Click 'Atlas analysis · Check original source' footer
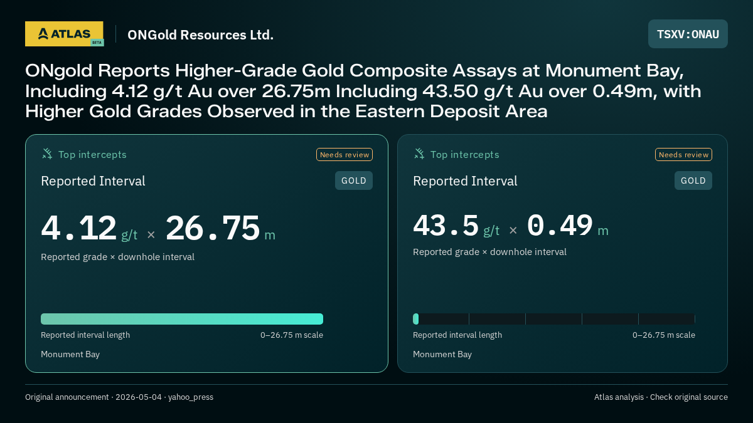The width and height of the screenshot is (753, 423). tap(661, 397)
